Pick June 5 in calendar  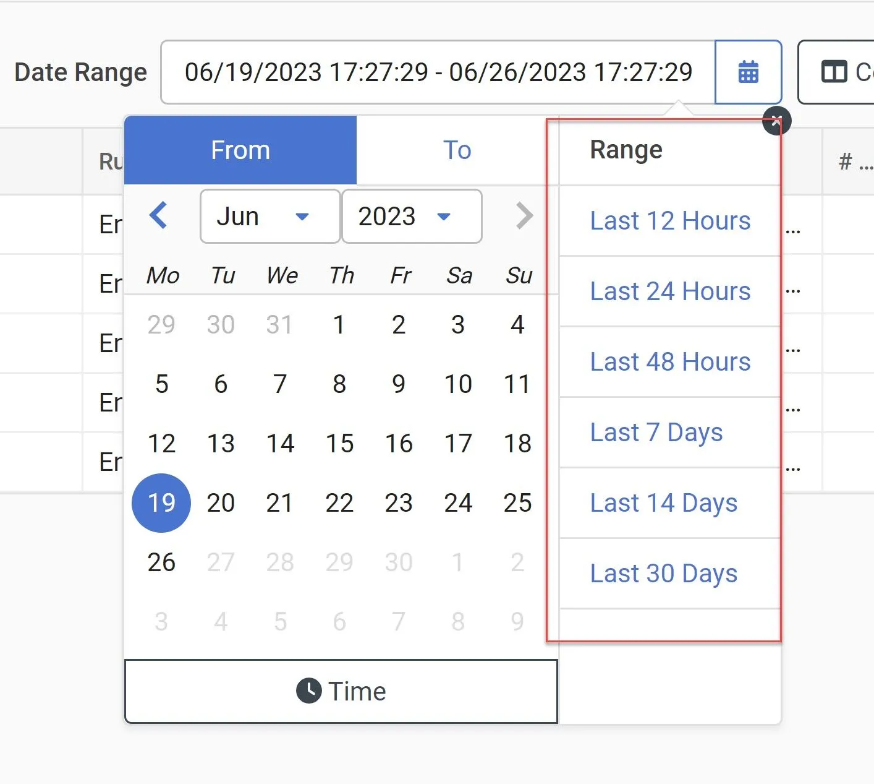(x=161, y=384)
